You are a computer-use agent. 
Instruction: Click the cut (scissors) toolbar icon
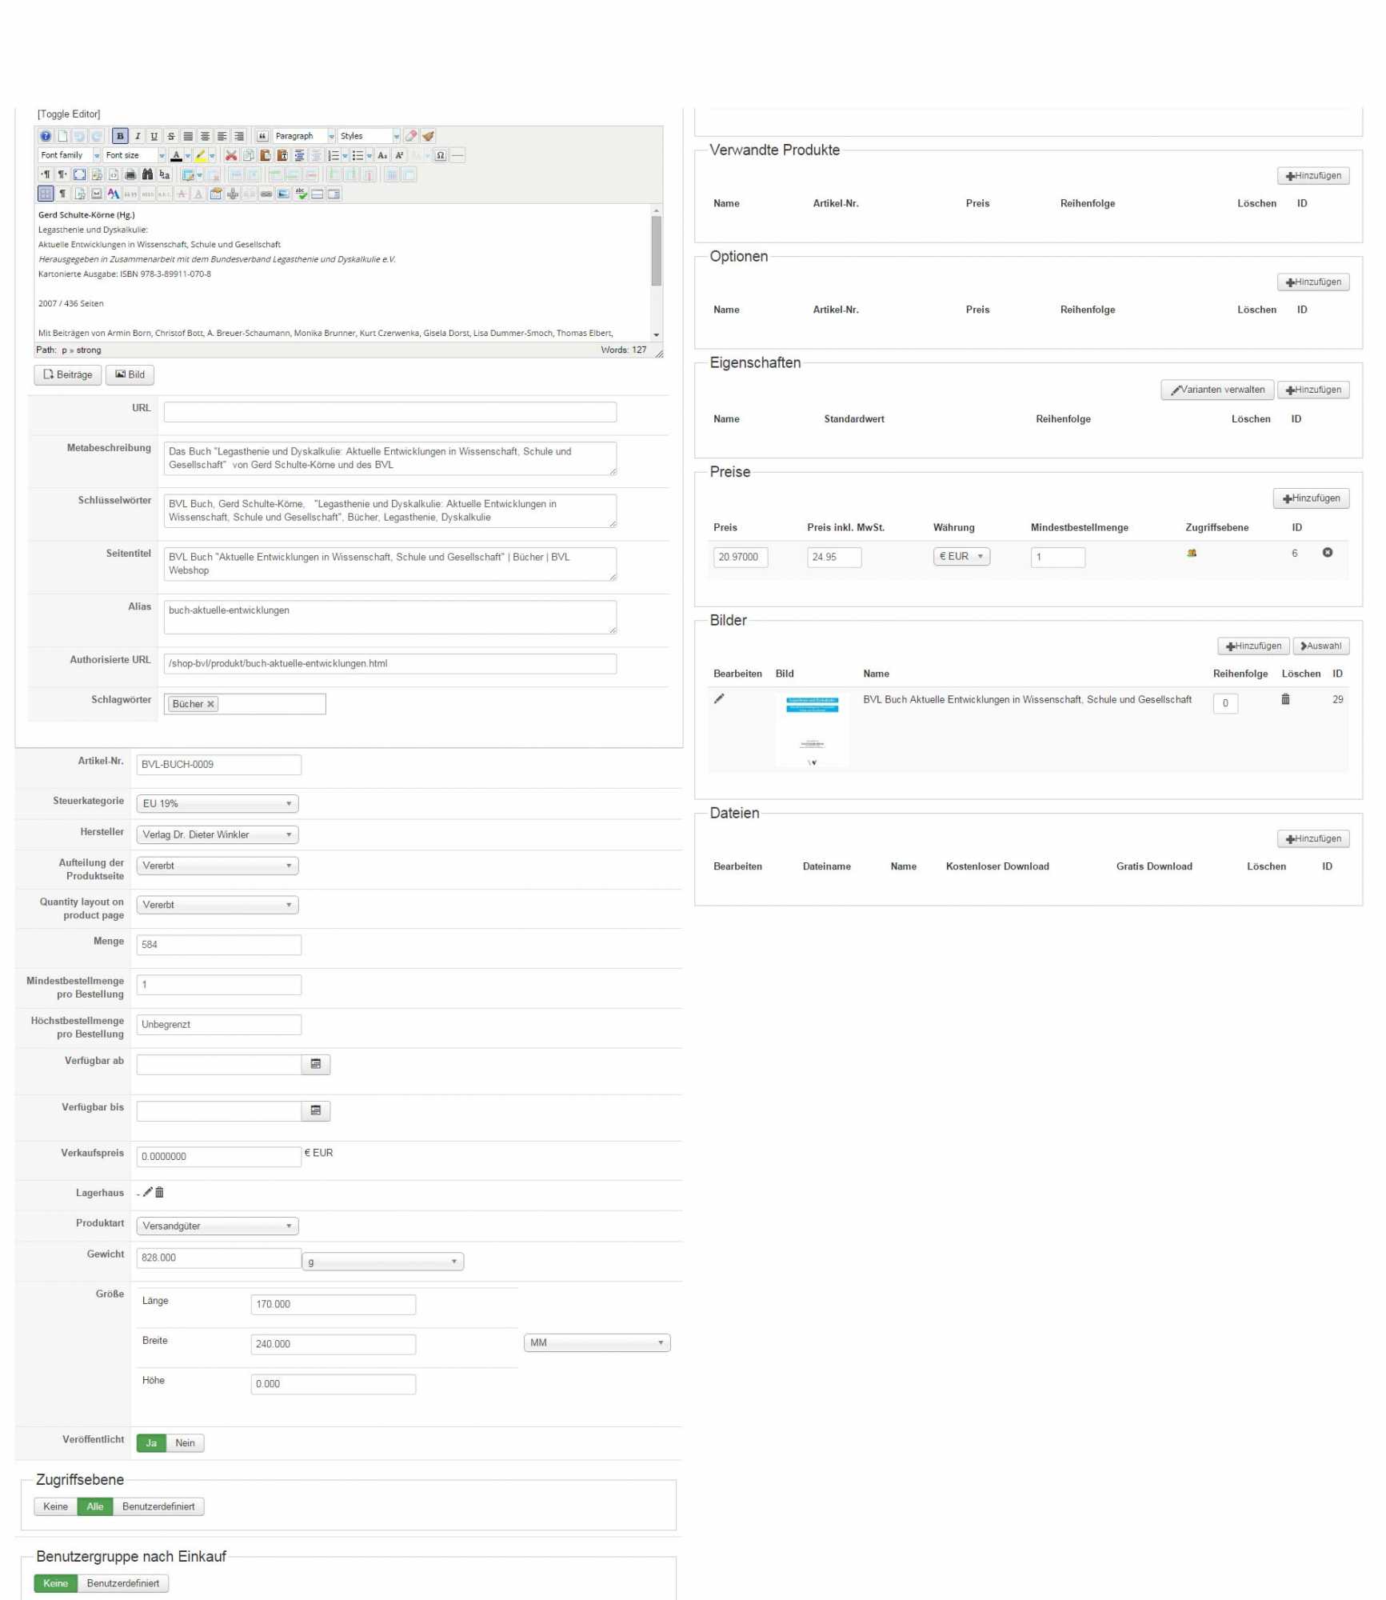tap(231, 155)
